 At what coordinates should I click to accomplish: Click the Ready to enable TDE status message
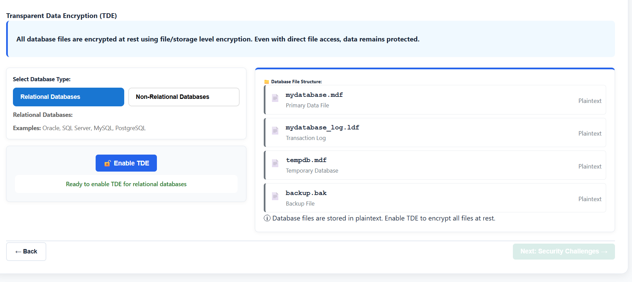(126, 184)
